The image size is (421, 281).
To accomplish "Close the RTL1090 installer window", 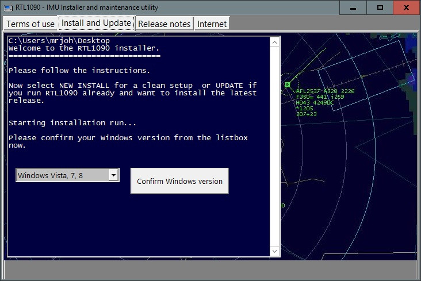I will [407, 7].
